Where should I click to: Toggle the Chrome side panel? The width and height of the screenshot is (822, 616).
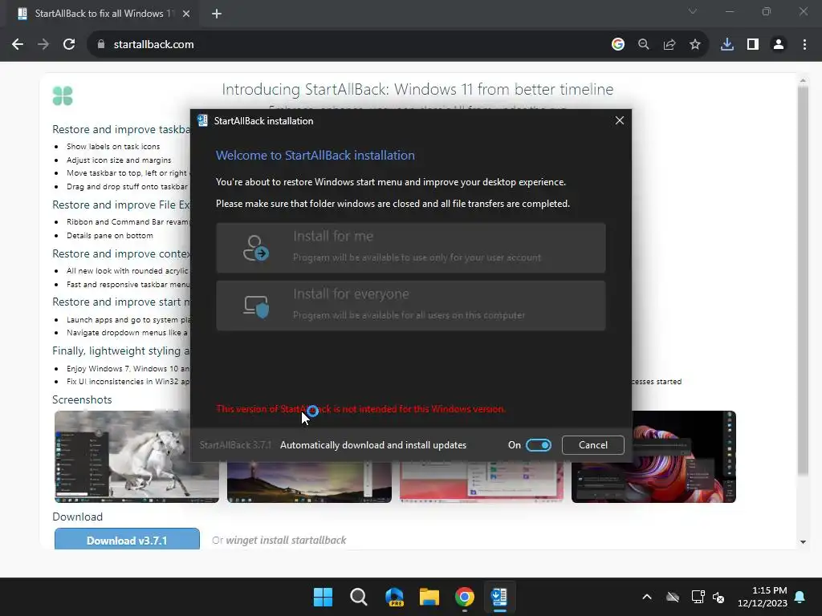tap(753, 45)
